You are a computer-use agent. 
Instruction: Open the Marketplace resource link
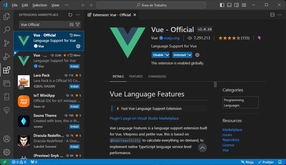click(x=232, y=130)
